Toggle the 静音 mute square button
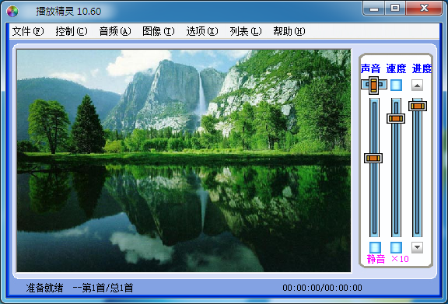The height and width of the screenshot is (304, 448). 375,247
